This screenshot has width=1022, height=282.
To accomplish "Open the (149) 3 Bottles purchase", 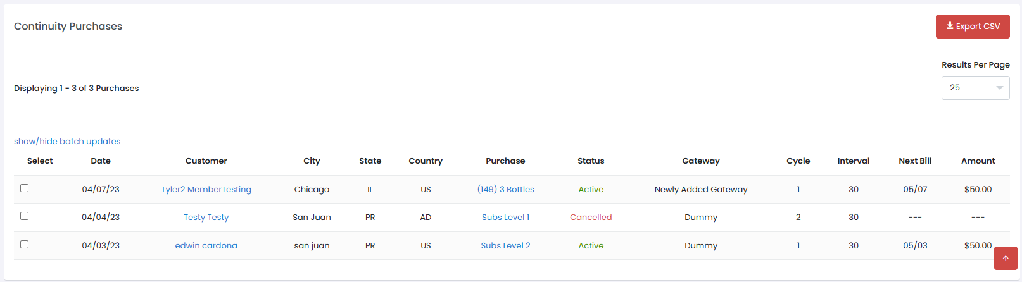I will 505,189.
